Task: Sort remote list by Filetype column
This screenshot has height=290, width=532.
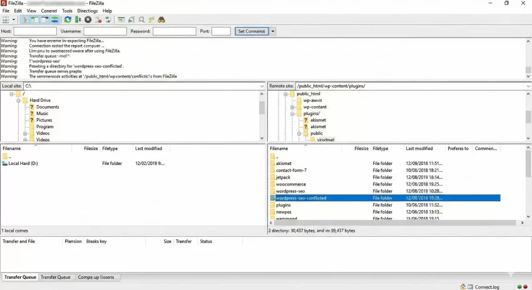Action: click(x=381, y=148)
